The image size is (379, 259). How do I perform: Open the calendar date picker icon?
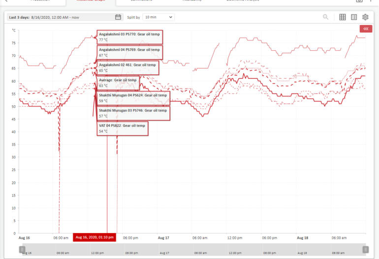click(118, 17)
